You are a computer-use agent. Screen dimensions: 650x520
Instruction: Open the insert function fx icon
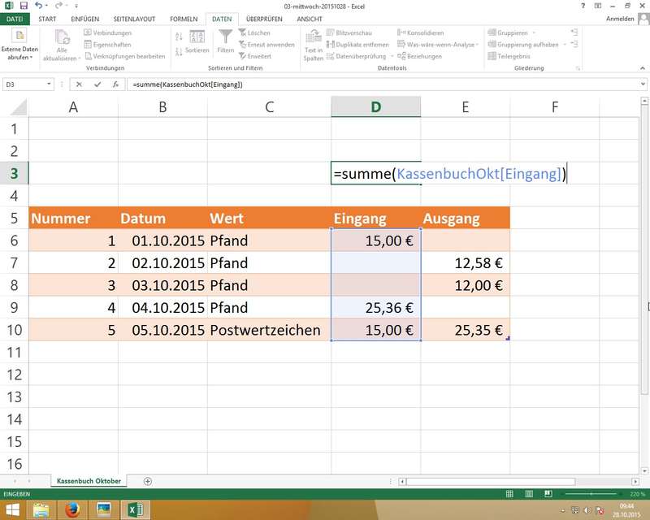click(x=115, y=84)
